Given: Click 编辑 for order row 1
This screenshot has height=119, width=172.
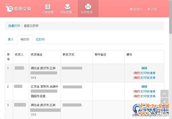Looking at the screenshot, I should (x=144, y=68).
